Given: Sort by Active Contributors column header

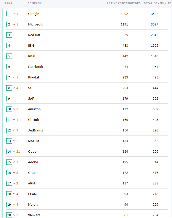Looking at the screenshot, I should point(124,3).
